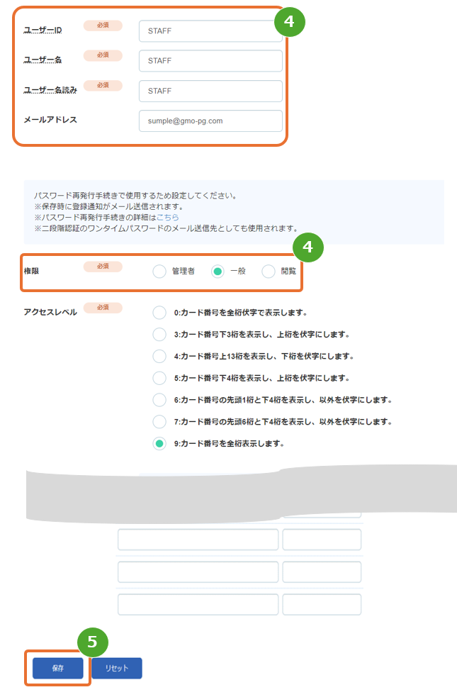The height and width of the screenshot is (697, 457).
Task: Click the ユーザーID input field
Action: click(x=210, y=31)
